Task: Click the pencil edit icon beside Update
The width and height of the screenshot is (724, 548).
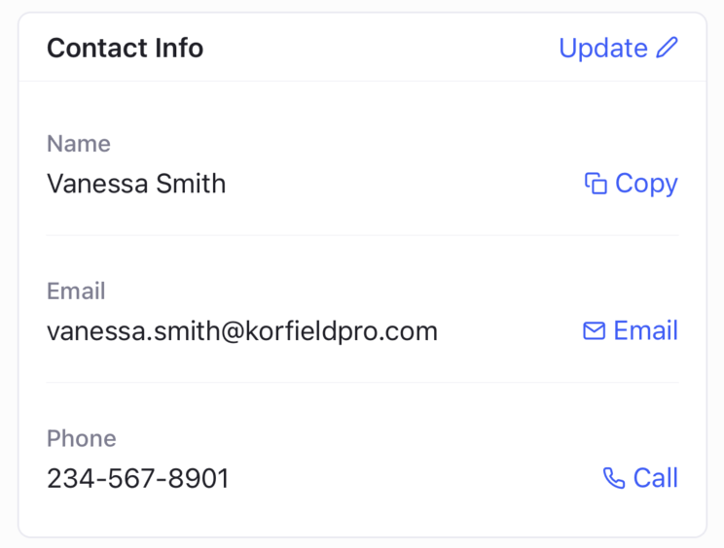Action: [667, 49]
